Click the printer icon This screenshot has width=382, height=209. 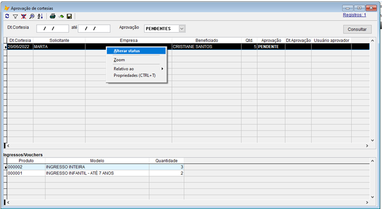(53, 16)
